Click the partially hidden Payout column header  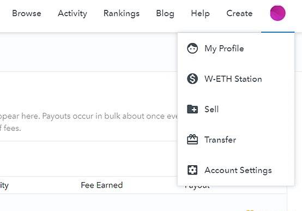(x=197, y=186)
